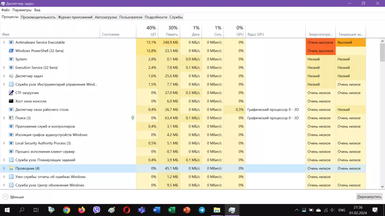Open Microsoft Word from the taskbar

157,210
